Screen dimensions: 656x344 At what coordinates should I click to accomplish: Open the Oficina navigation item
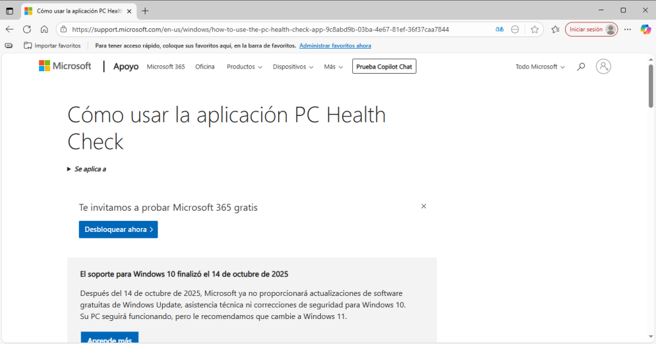[205, 67]
